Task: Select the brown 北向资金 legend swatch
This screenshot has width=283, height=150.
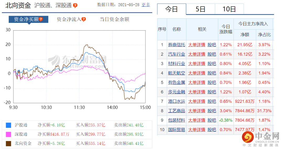Action: [x=8, y=143]
